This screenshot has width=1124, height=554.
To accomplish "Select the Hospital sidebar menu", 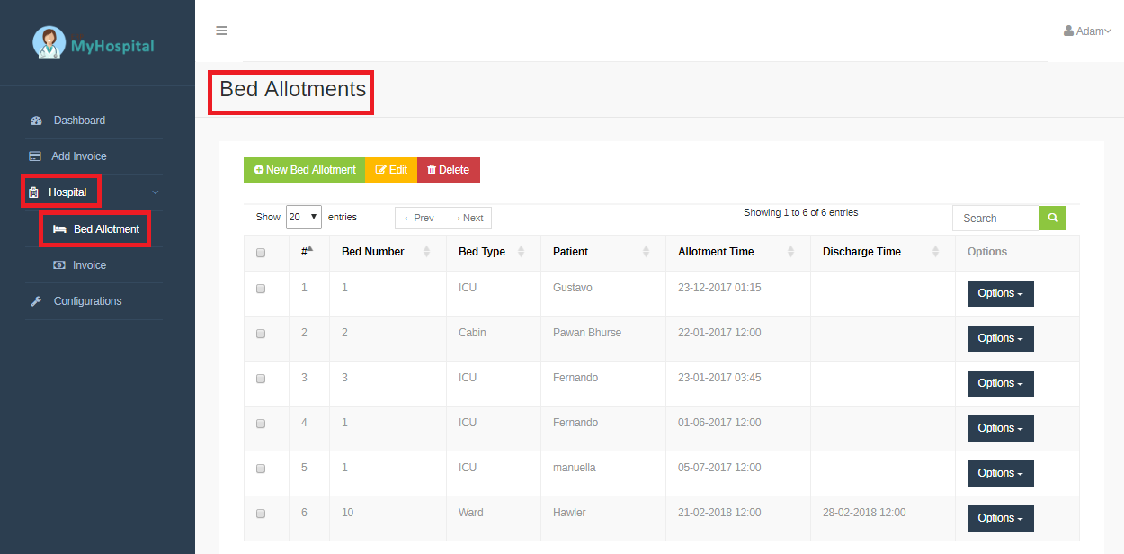I will (x=67, y=192).
